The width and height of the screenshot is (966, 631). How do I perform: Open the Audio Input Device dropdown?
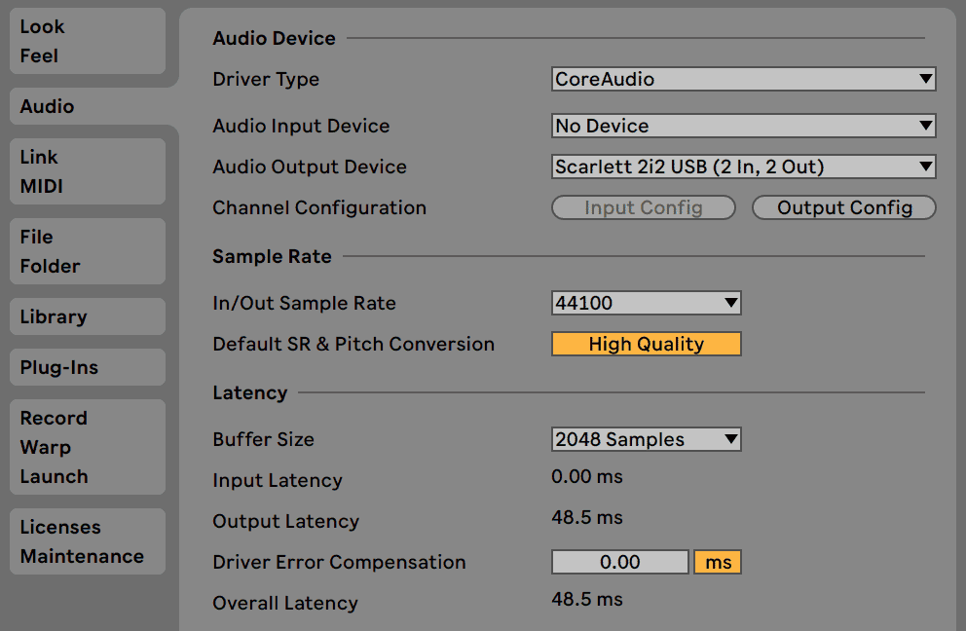click(744, 126)
